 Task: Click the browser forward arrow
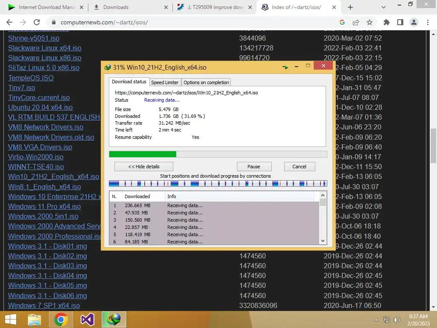click(x=23, y=22)
